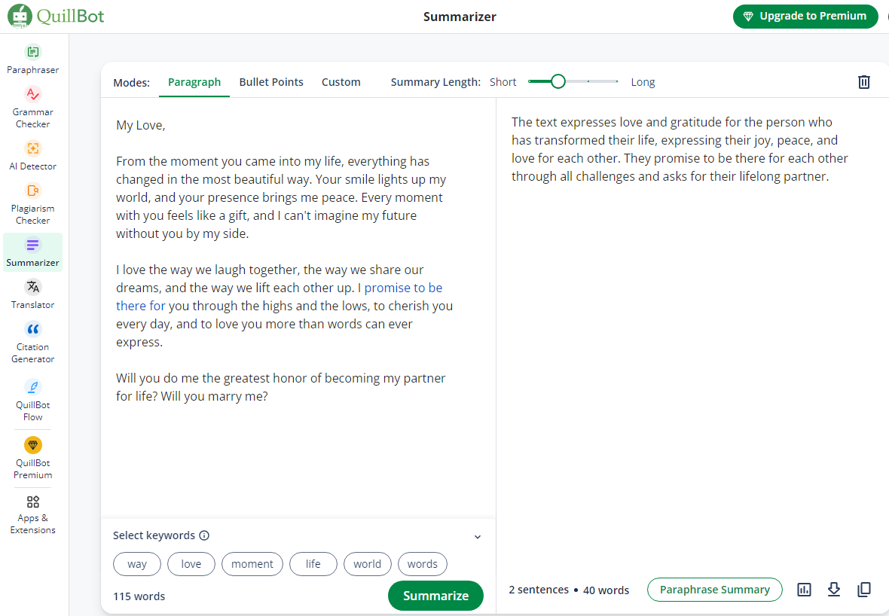Screen dimensions: 889x616
Task: Open the Translator tool
Action: (32, 294)
